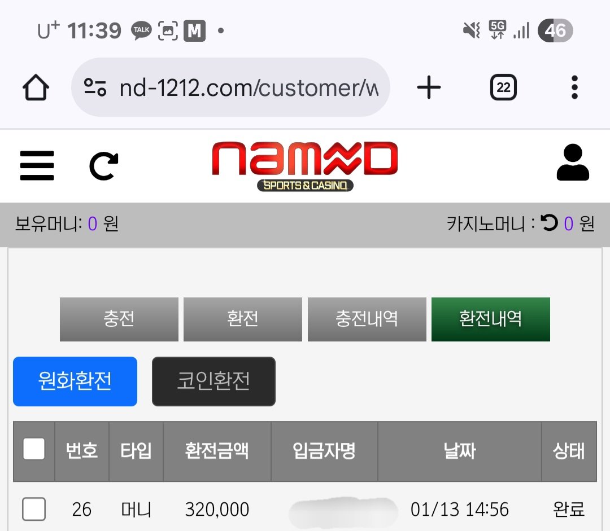Toggle the select-all checkbox in table header
This screenshot has height=531, width=610.
point(34,449)
